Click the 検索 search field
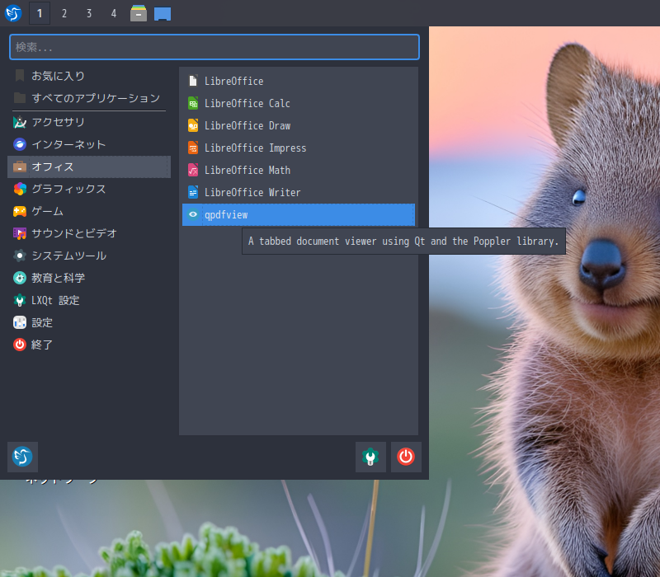 click(x=214, y=47)
